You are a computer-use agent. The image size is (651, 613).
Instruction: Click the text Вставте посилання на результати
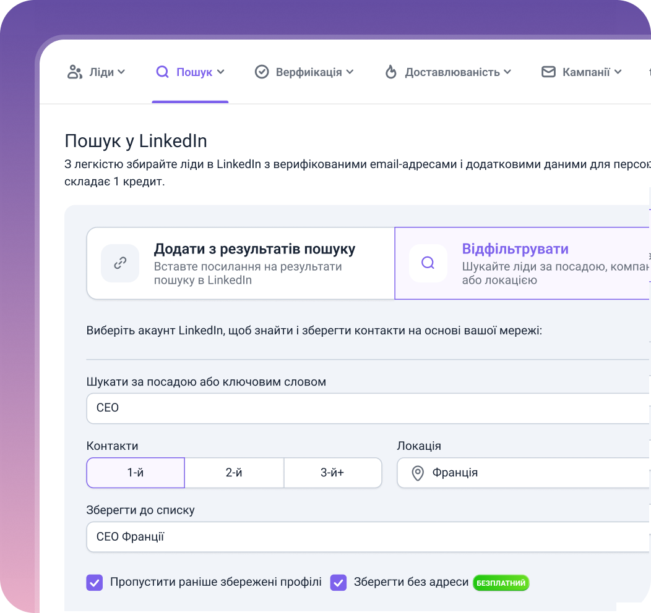click(248, 266)
